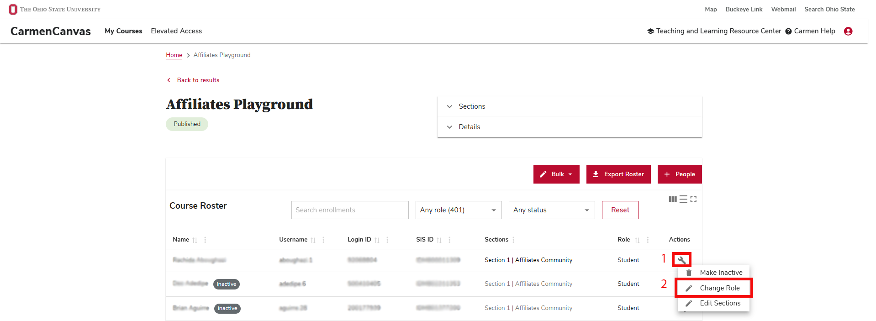This screenshot has width=876, height=321.
Task: Click Inactive badge on Brian Aguirre row
Action: (x=227, y=308)
